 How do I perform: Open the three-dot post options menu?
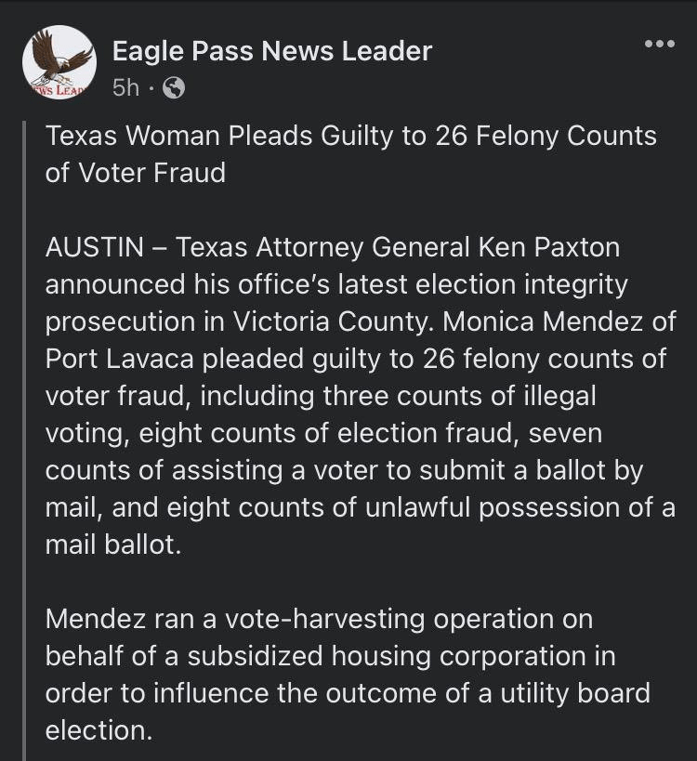[659, 45]
